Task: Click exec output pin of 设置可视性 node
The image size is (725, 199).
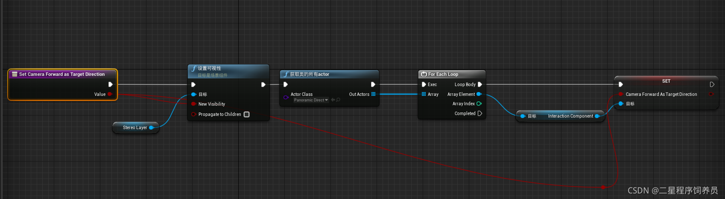Action: 263,84
